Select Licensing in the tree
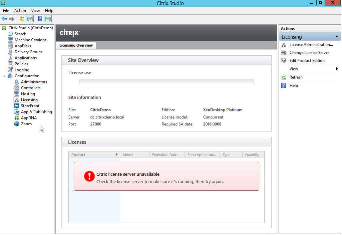The image size is (342, 235). tap(29, 100)
